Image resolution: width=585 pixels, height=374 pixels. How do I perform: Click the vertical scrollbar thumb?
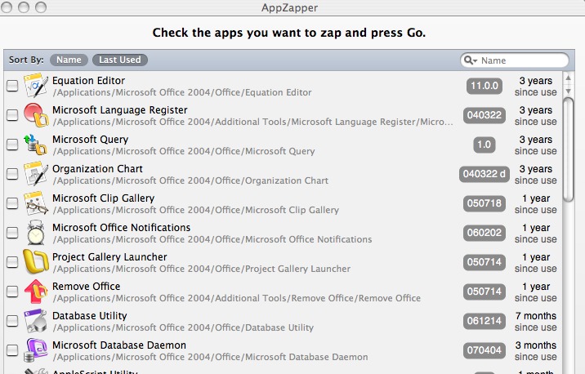(x=568, y=150)
